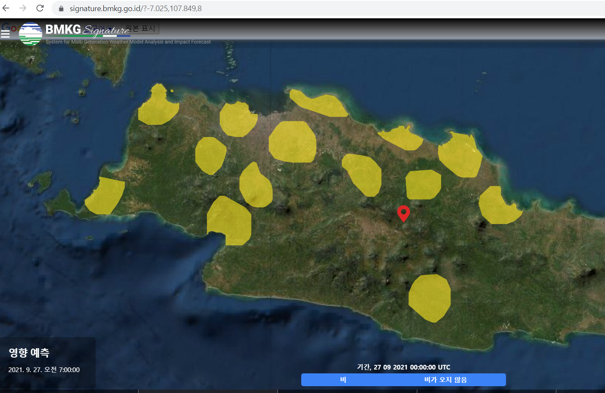605x393 pixels.
Task: Click the red location pin marker
Action: (403, 212)
